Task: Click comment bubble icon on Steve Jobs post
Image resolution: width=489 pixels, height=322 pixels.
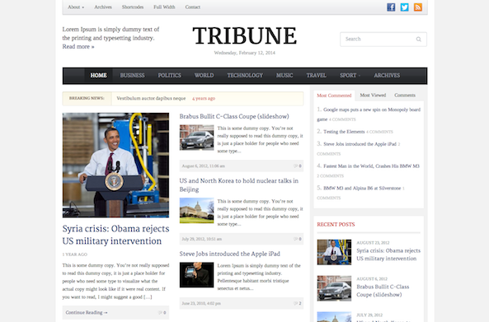Action: tap(295, 303)
